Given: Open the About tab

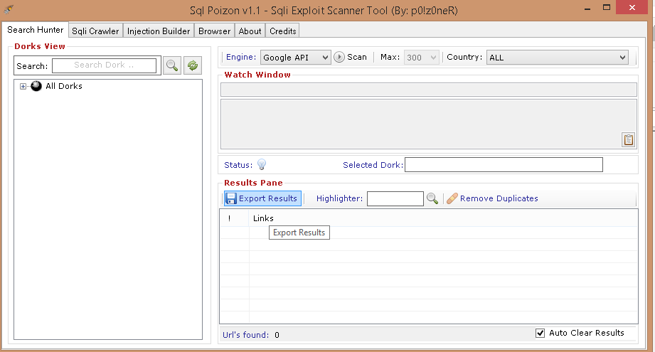Looking at the screenshot, I should point(250,31).
